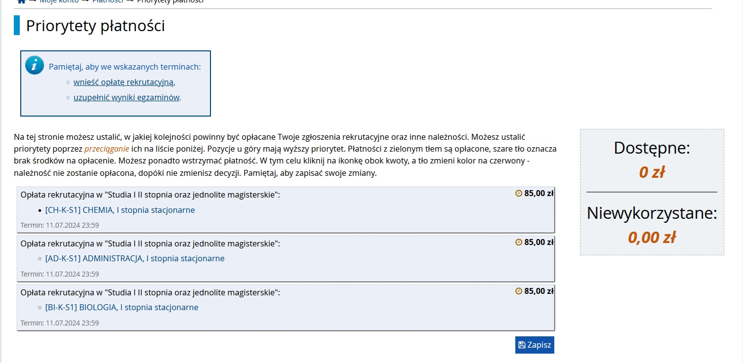Image resolution: width=743 pixels, height=363 pixels.
Task: Navigate to 'Płatności' breadcrumb
Action: pos(108,1)
